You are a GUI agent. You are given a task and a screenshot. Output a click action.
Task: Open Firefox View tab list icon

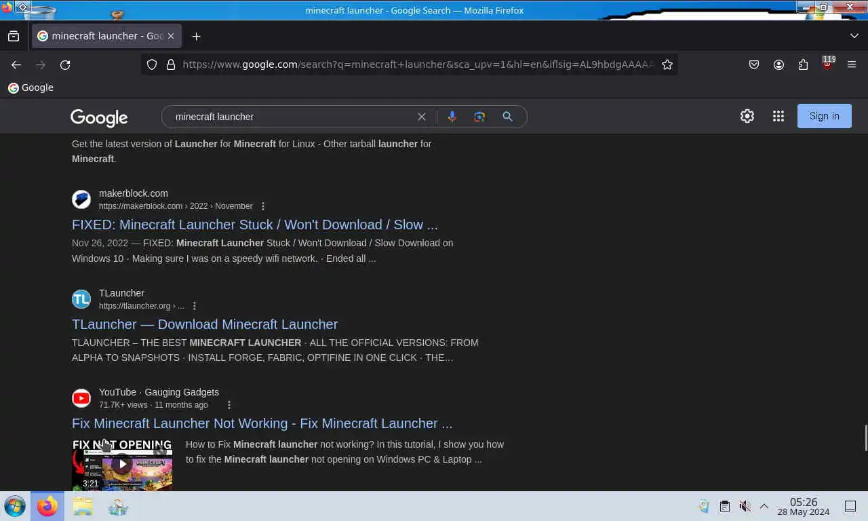click(14, 36)
